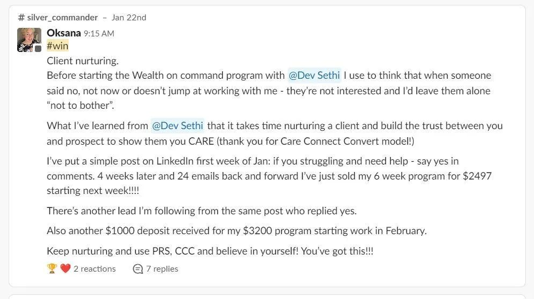Viewport: 534px width, 299px height.
Task: Jump to the Jan 22nd date
Action: pyautogui.click(x=129, y=17)
